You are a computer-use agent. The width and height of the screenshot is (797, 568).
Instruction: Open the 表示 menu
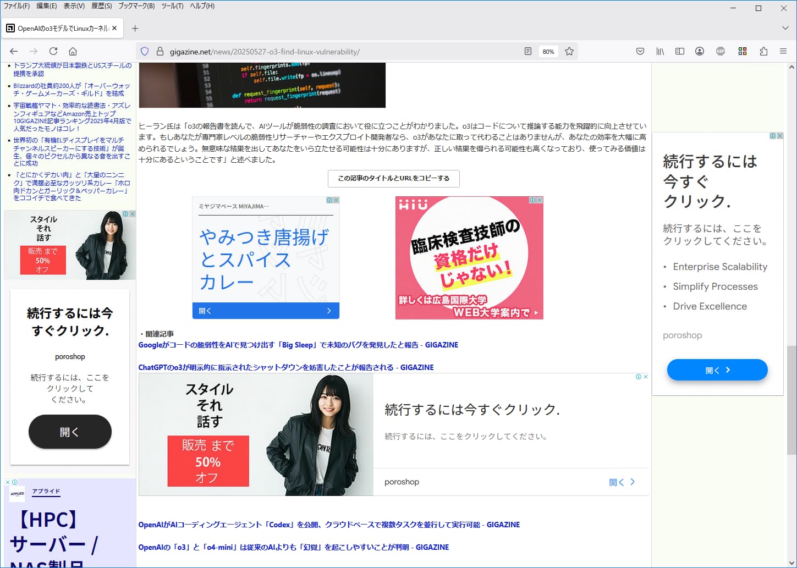(x=74, y=5)
